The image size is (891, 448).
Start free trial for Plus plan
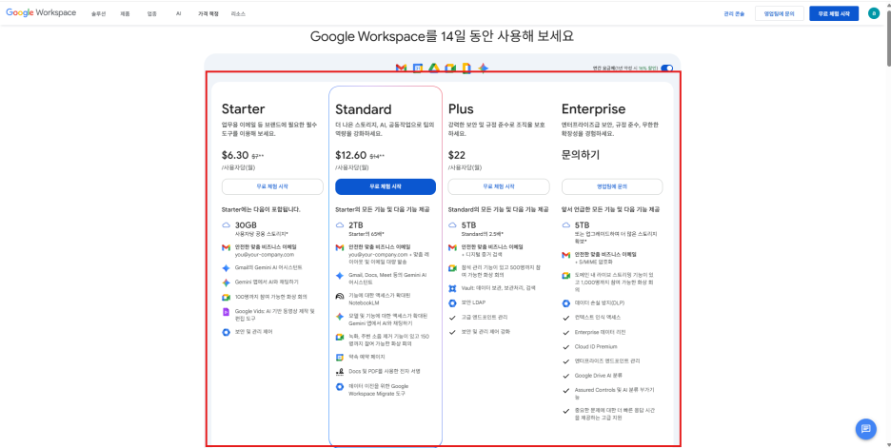(499, 186)
